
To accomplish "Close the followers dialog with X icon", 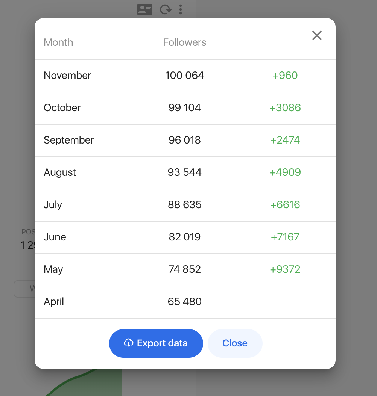I will point(317,36).
